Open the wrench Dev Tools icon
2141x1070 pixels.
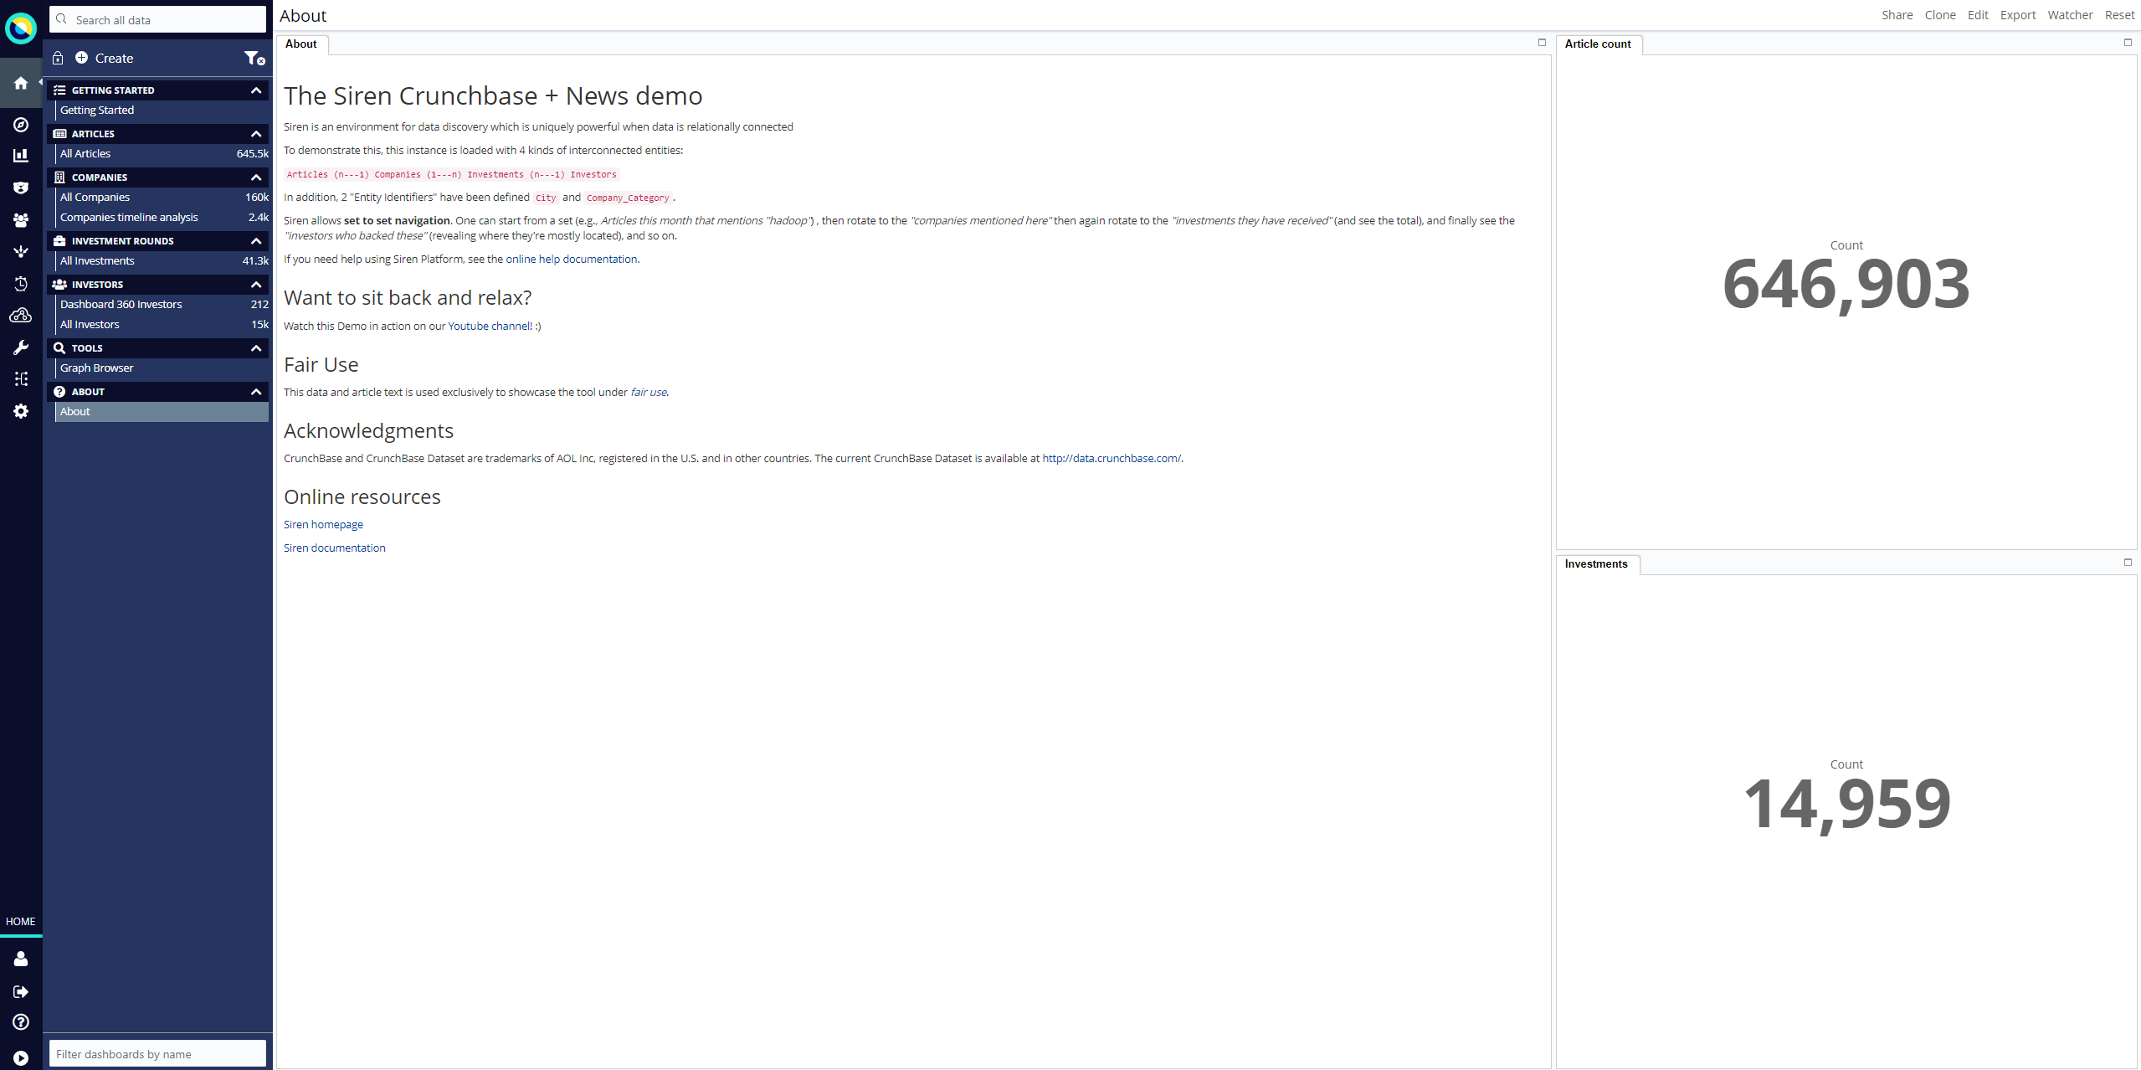pyautogui.click(x=21, y=347)
